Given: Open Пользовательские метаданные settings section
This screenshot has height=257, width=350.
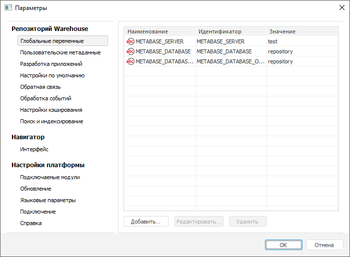Looking at the screenshot, I should pos(60,52).
